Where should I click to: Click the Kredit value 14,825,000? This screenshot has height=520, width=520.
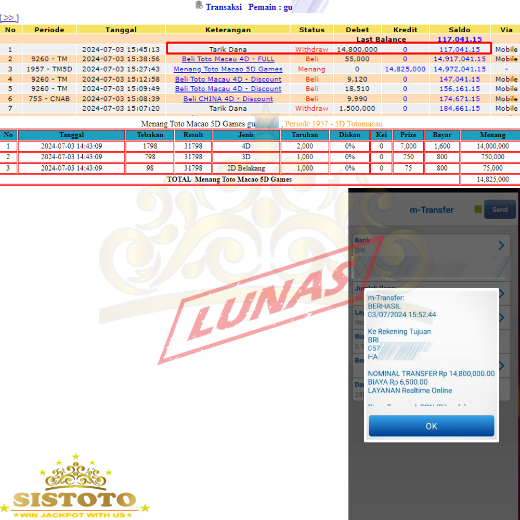tap(405, 69)
